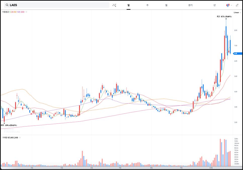Click the 200-day moving average period number

(23, 12)
